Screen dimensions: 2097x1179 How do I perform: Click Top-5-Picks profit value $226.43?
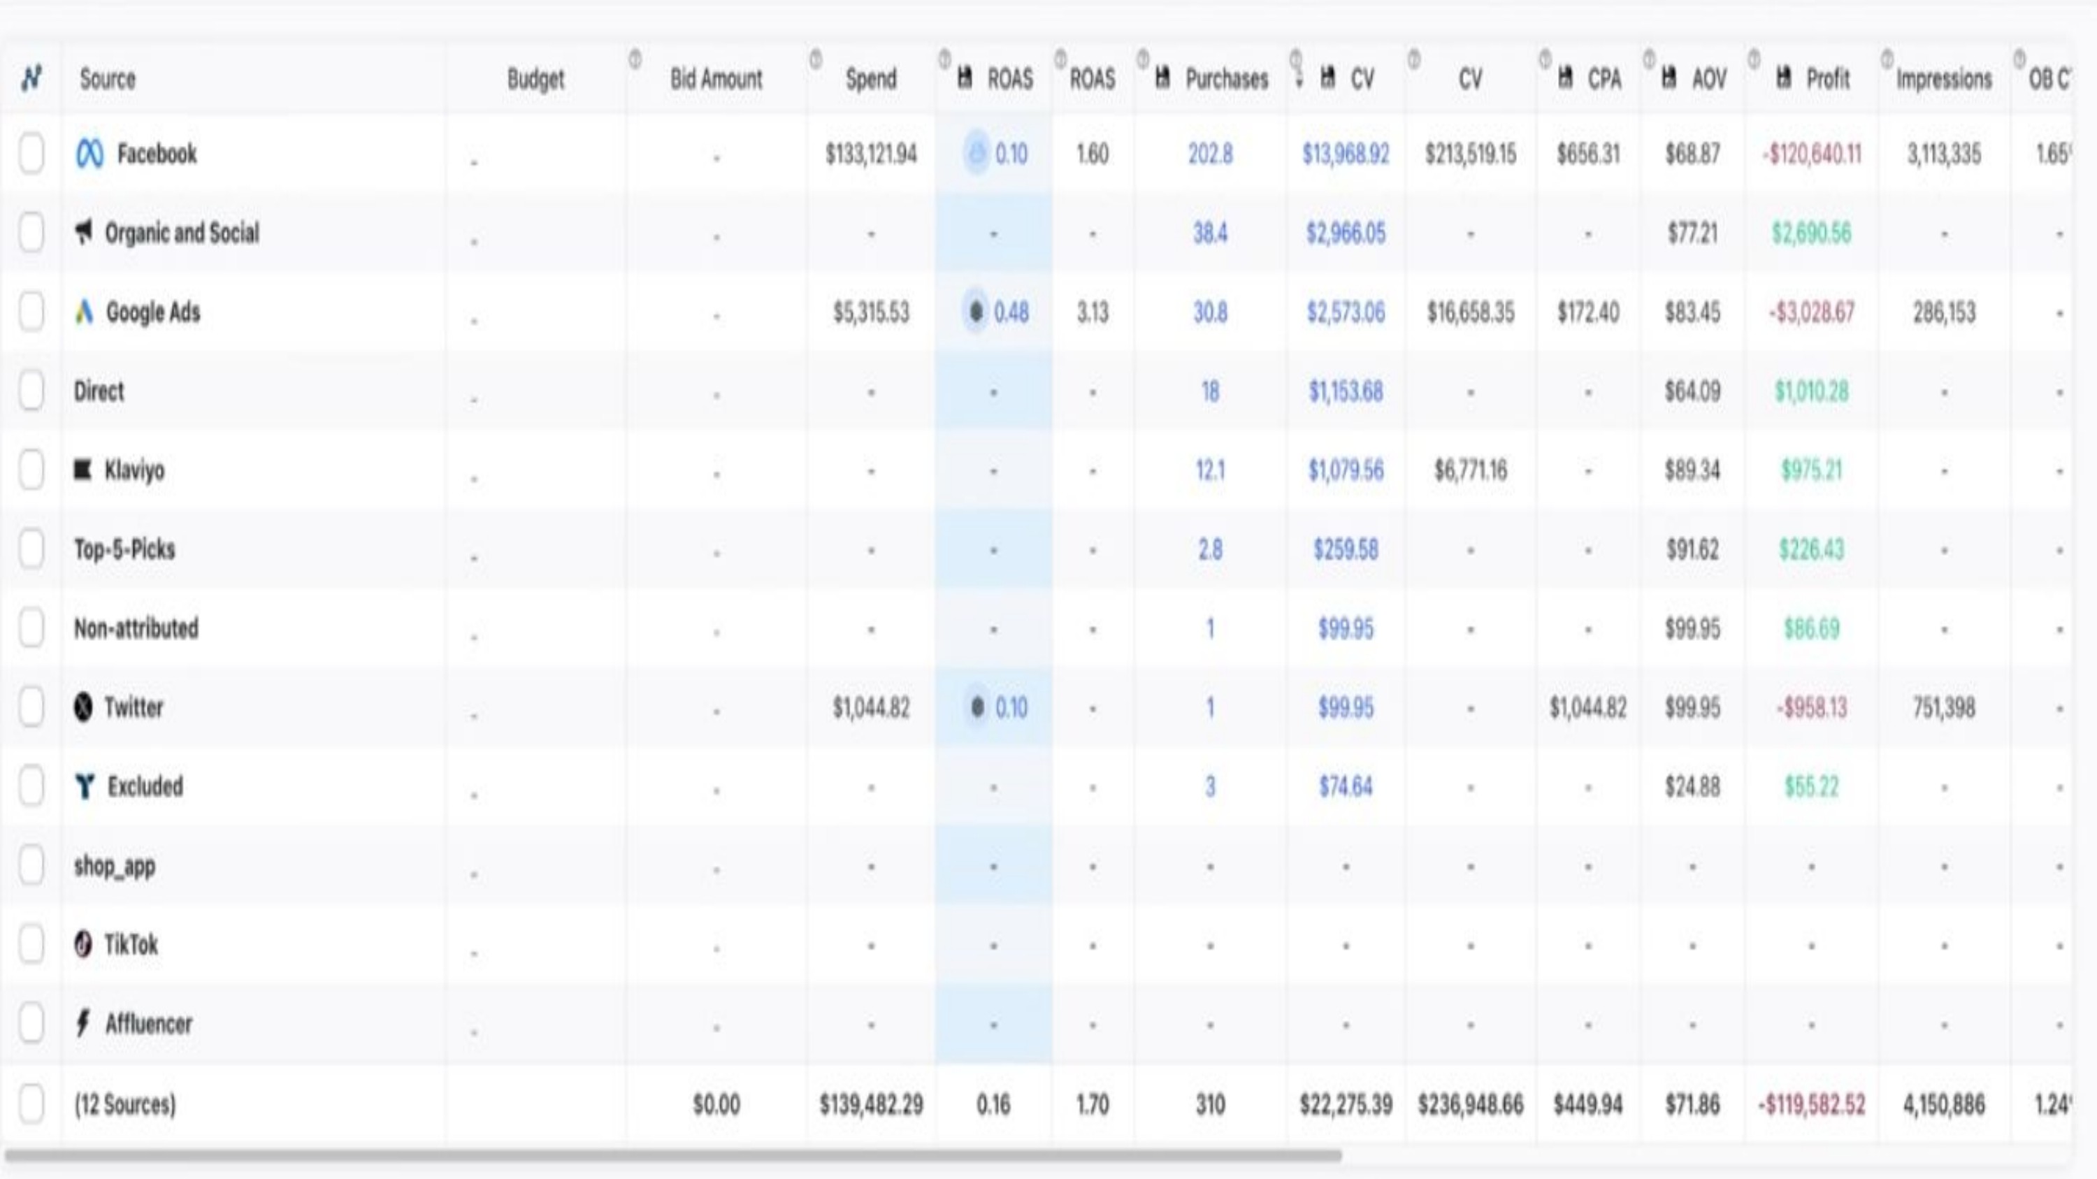[1811, 549]
